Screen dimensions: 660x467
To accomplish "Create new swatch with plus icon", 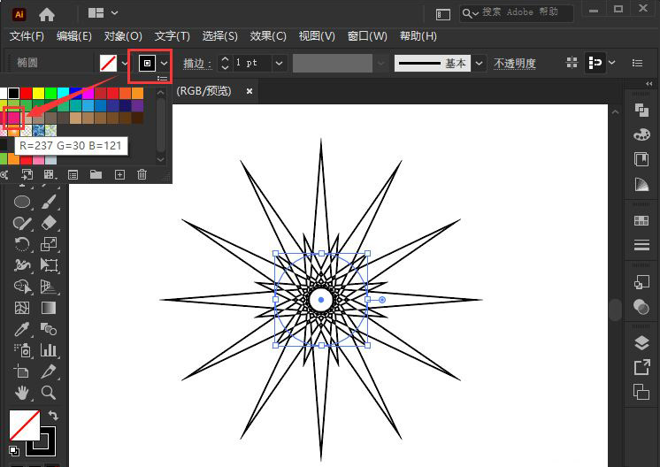I will (119, 174).
